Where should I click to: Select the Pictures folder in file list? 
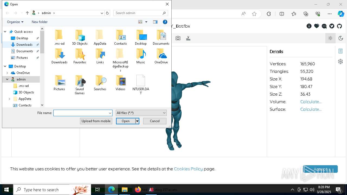click(59, 83)
